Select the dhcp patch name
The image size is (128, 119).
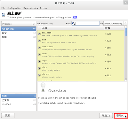44,67
